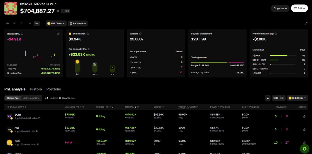Open the PnL calendar

click(78, 23)
